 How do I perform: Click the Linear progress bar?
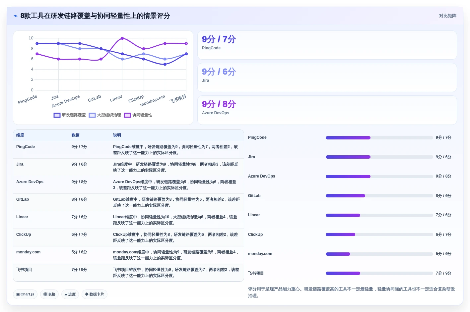(x=379, y=215)
